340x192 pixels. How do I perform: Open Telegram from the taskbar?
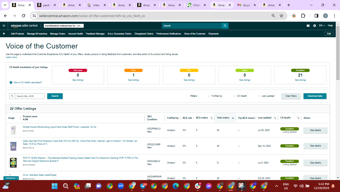click(143, 186)
